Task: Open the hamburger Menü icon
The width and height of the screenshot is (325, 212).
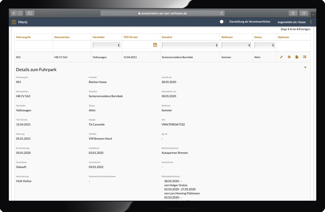Action: [x=14, y=22]
